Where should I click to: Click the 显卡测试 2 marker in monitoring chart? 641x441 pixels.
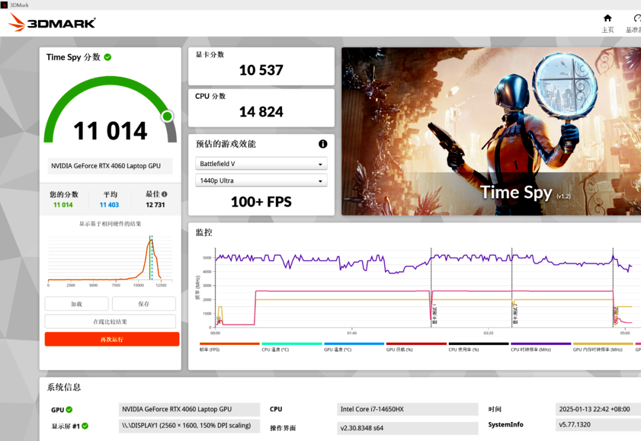pos(516,314)
